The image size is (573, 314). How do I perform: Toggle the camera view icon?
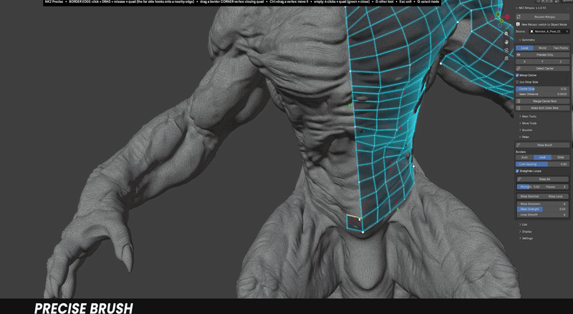point(506,50)
